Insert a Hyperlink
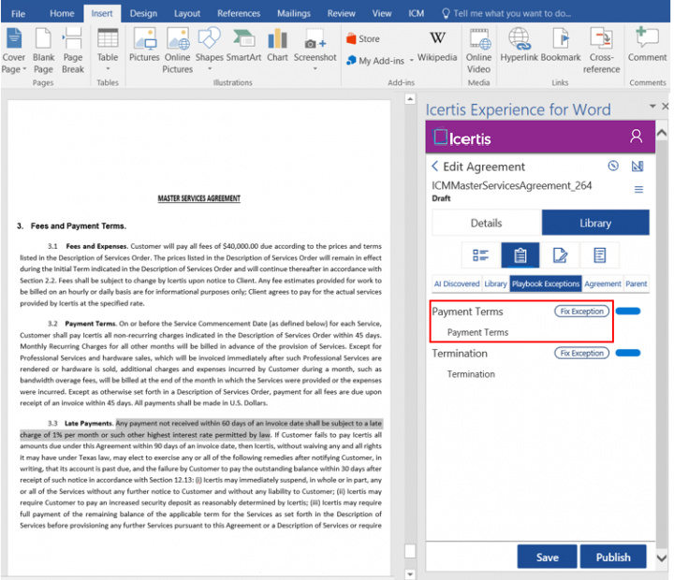This screenshot has width=674, height=580. (520, 45)
